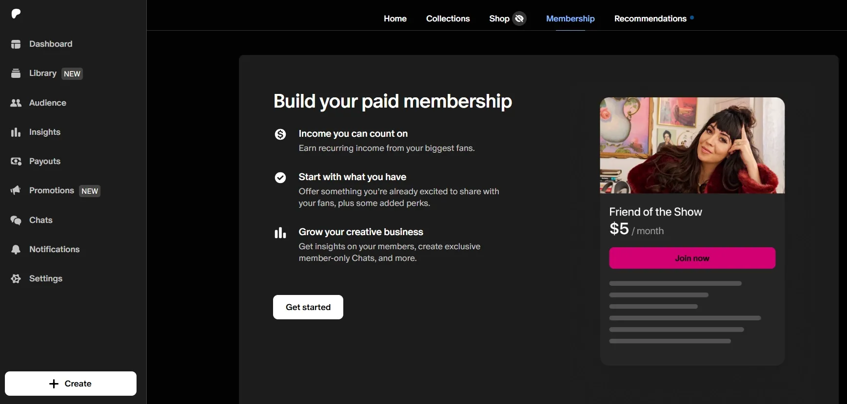847x404 pixels.
Task: Toggle Shop visibility eye-slash icon
Action: point(519,18)
